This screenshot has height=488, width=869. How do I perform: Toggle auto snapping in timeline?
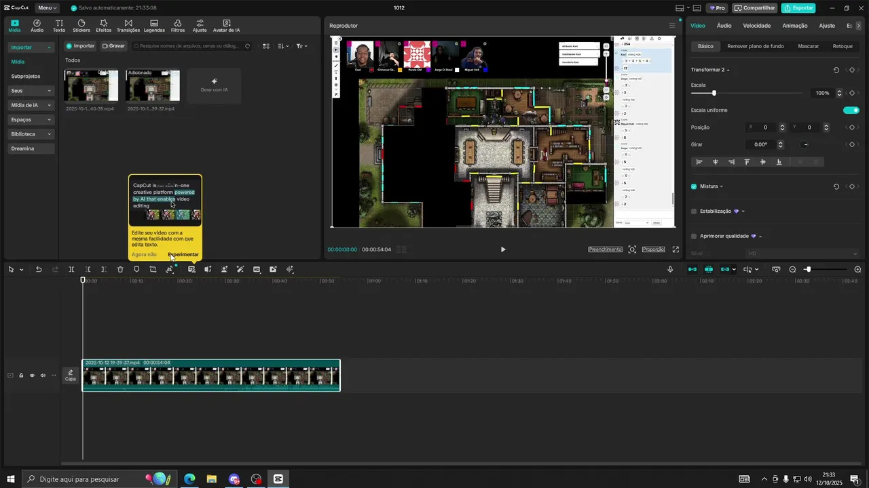click(709, 269)
